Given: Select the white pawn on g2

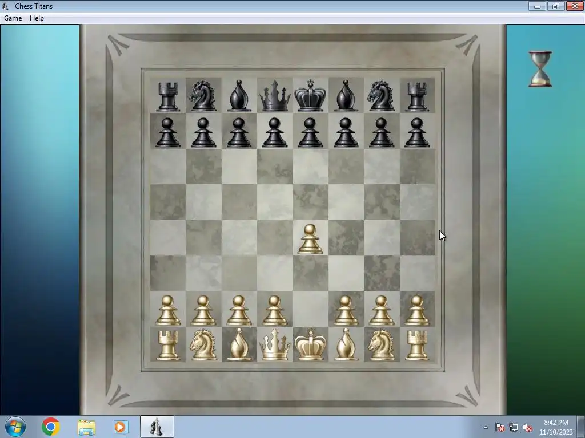Looking at the screenshot, I should [381, 310].
